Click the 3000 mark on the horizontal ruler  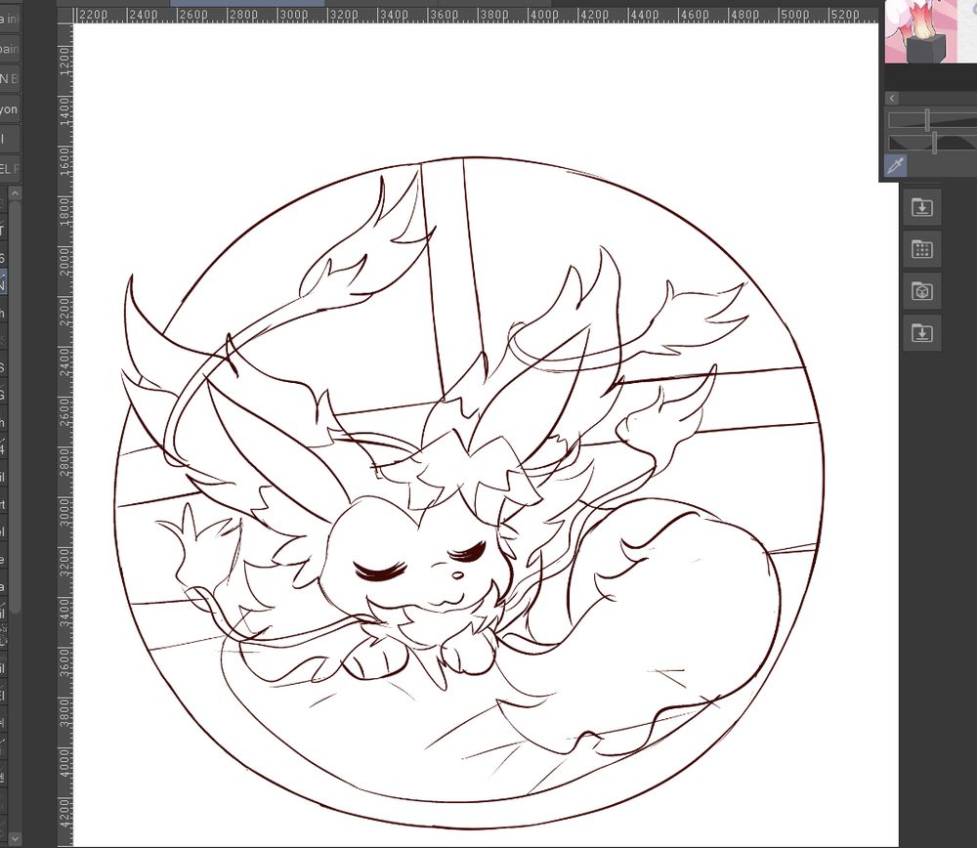tap(293, 15)
